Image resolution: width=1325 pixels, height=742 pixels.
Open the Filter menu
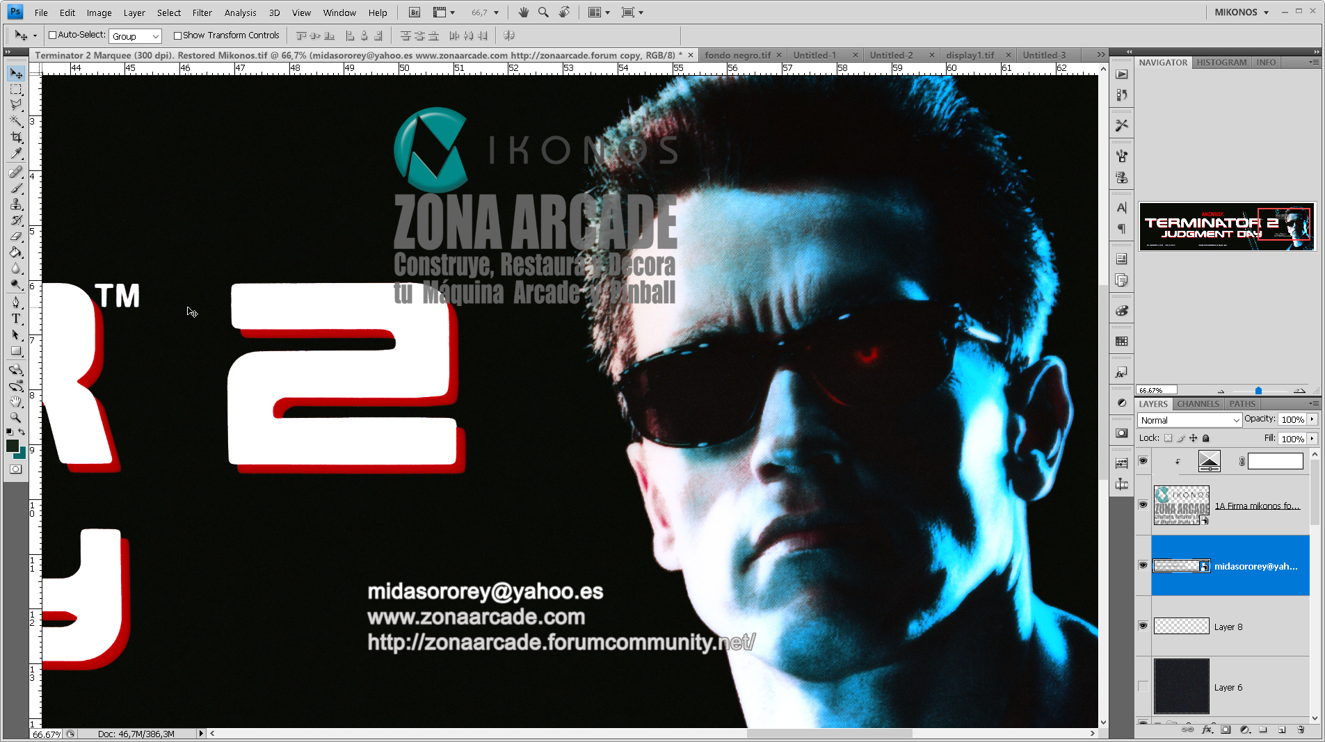(202, 12)
